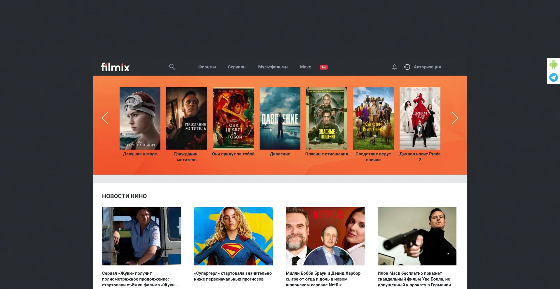Click the Дьявол носит Prada 2 title
This screenshot has height=289, width=560.
pos(420,157)
